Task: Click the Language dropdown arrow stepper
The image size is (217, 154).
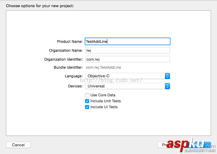Action: 167,76
